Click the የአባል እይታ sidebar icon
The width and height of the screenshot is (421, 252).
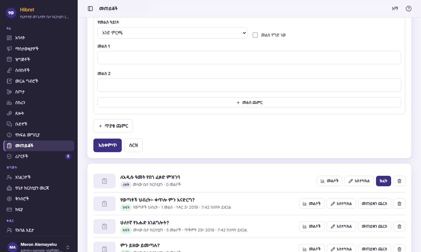(9, 230)
